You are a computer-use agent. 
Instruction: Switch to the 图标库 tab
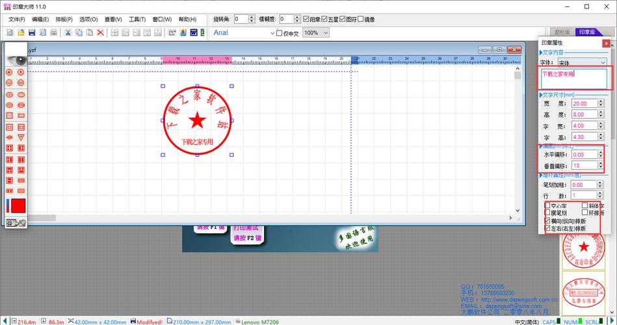coord(562,32)
